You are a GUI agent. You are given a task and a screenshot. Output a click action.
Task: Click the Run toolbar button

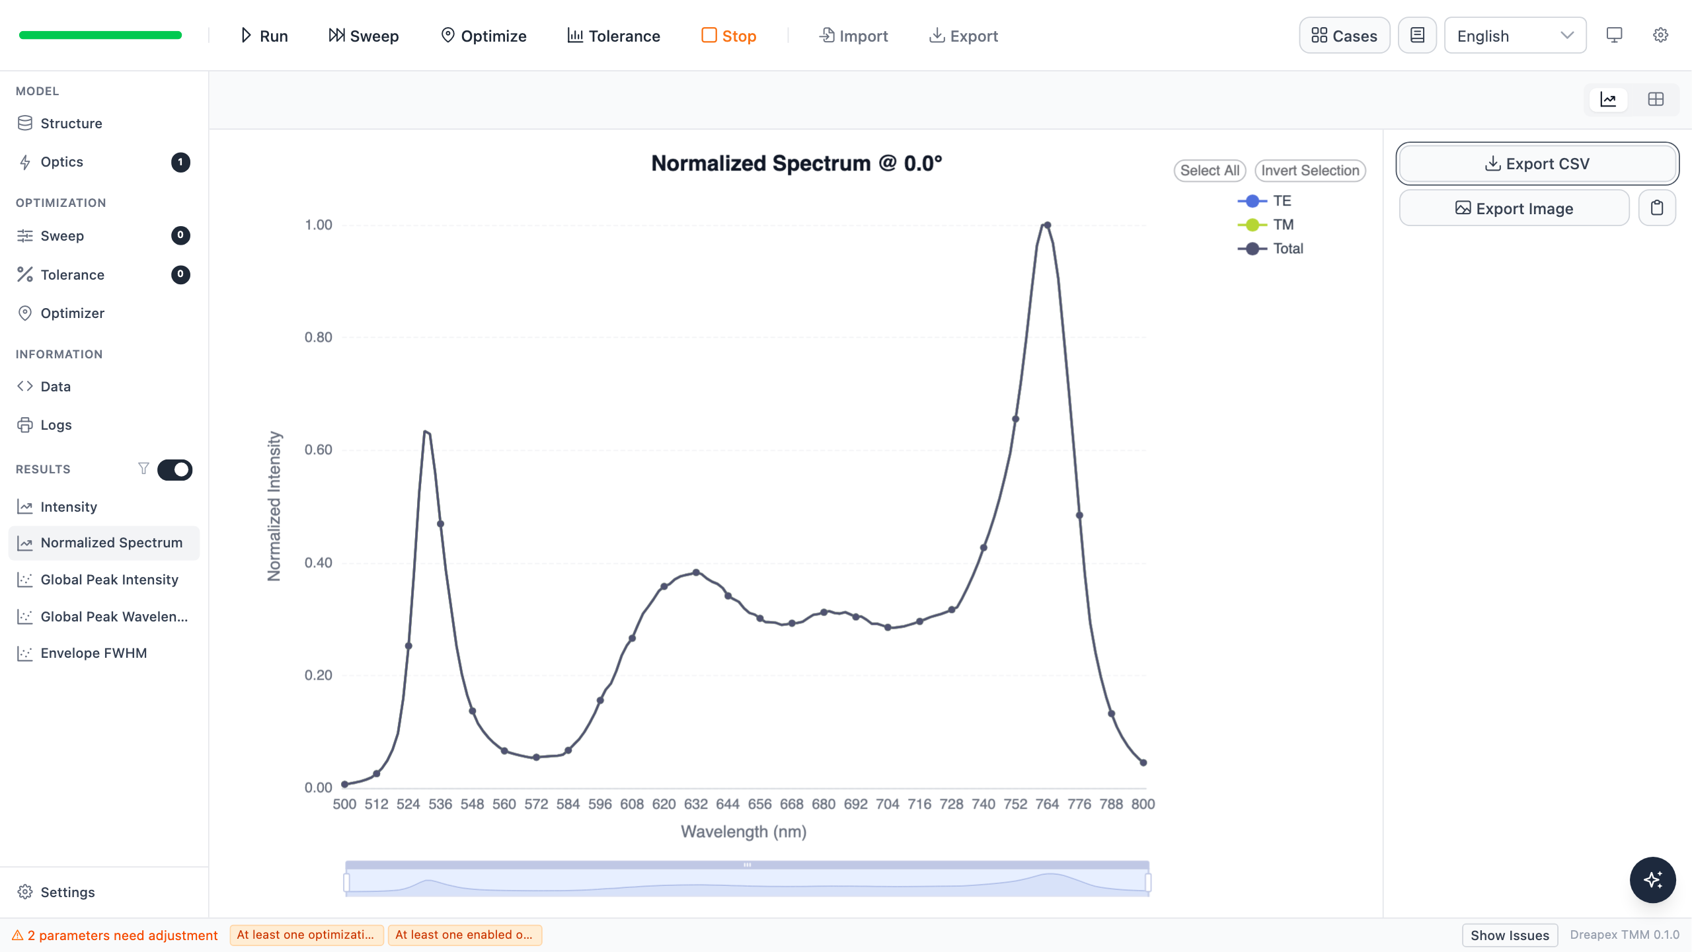pyautogui.click(x=264, y=36)
